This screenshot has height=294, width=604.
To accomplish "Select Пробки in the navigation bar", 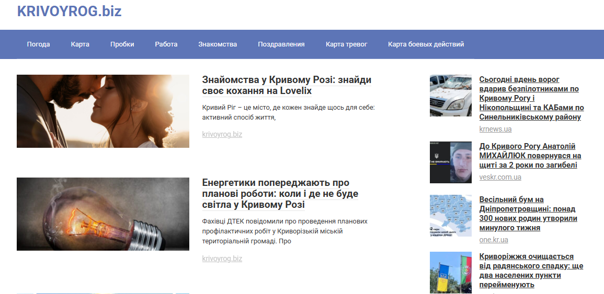I will coord(122,44).
